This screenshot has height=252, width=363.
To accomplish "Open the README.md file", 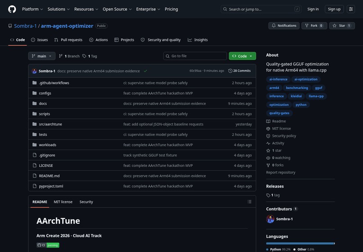I will (x=49, y=176).
